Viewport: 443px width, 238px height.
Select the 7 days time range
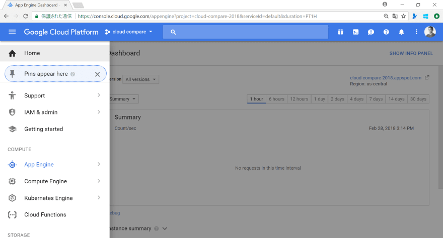click(x=376, y=99)
